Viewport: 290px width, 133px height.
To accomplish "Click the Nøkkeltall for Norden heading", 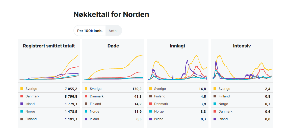I will coord(111,14).
